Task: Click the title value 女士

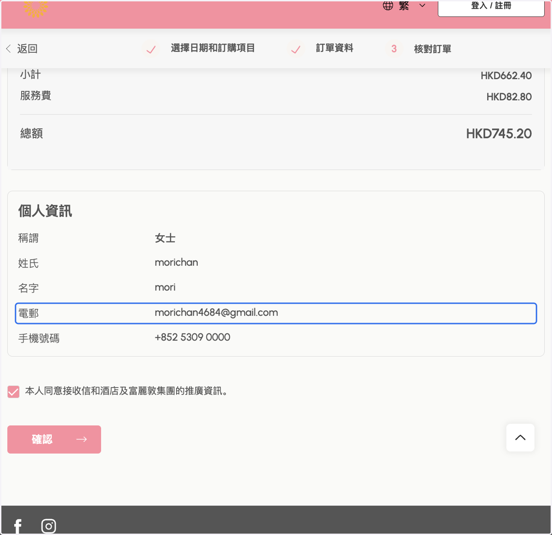Action: click(165, 238)
